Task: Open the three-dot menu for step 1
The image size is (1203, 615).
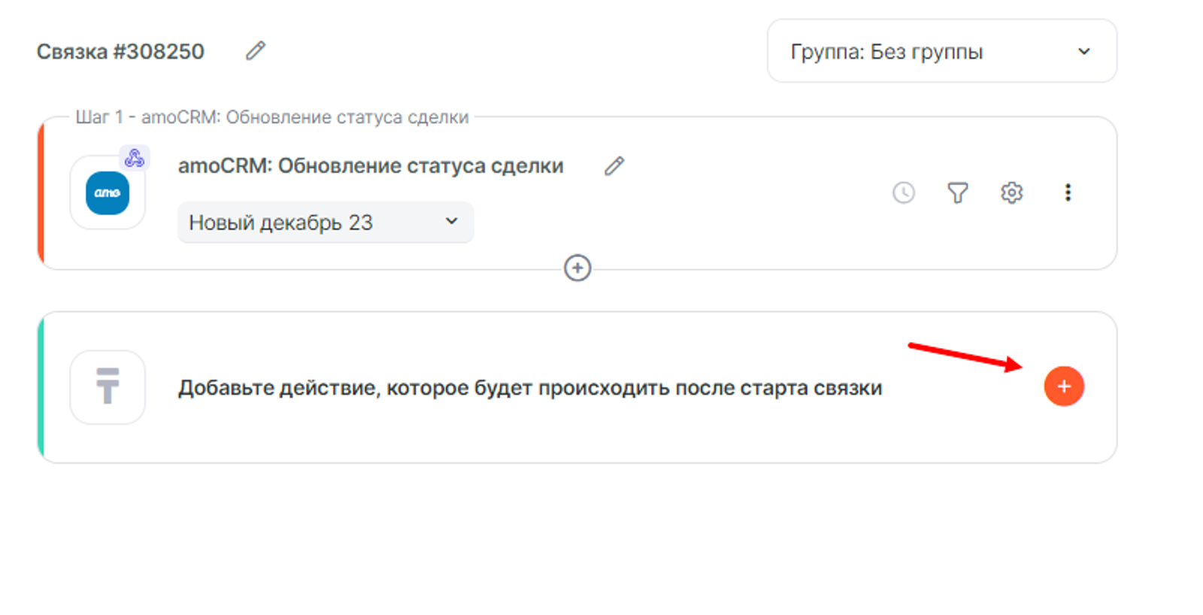Action: (1068, 193)
